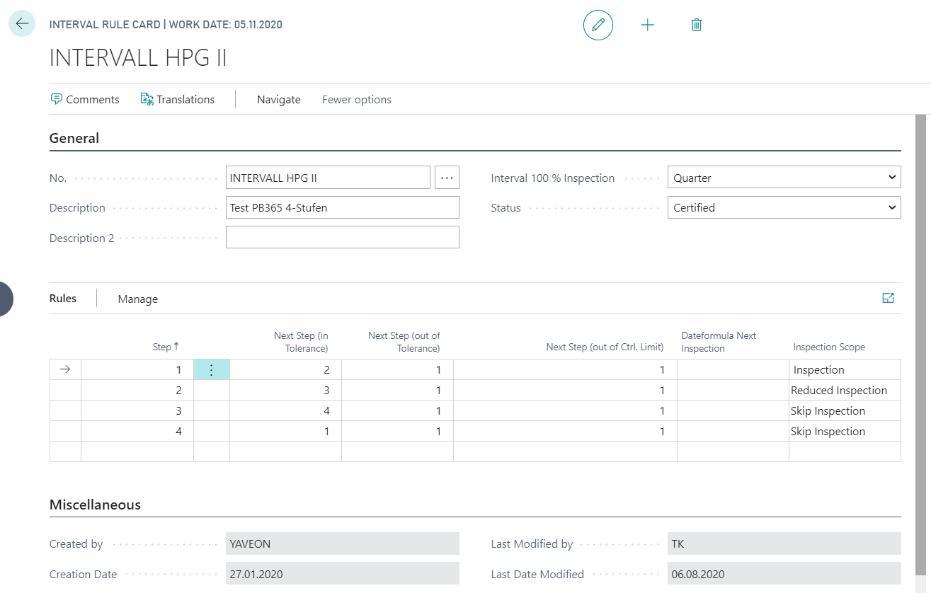
Task: Click the pencil edit icon
Action: (x=598, y=25)
